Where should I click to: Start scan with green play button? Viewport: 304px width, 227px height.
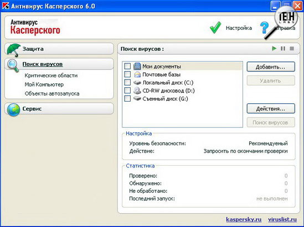[274, 49]
